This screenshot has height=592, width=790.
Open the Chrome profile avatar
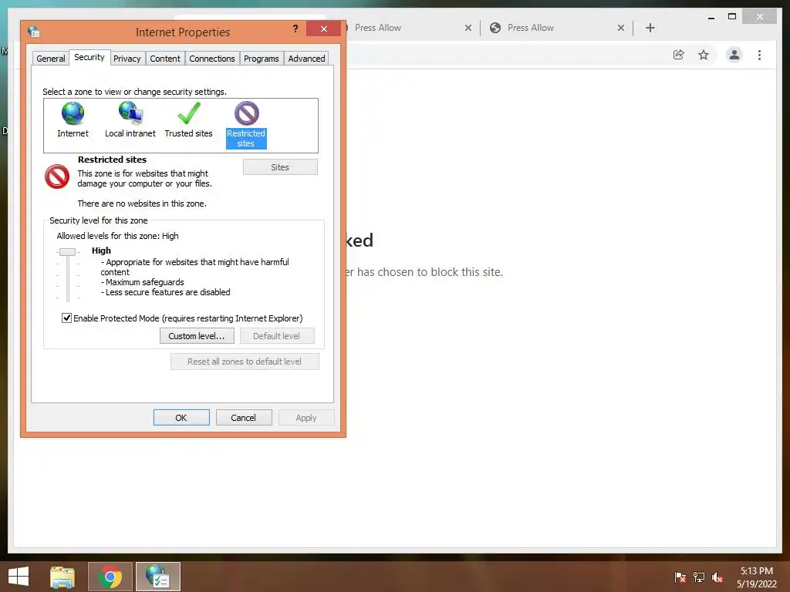734,55
